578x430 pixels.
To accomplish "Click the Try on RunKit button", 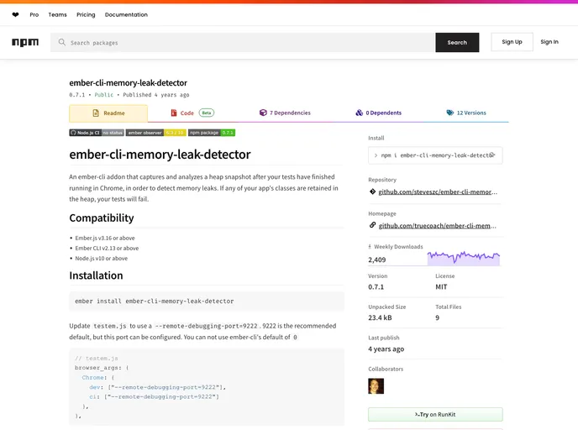I will pos(435,415).
